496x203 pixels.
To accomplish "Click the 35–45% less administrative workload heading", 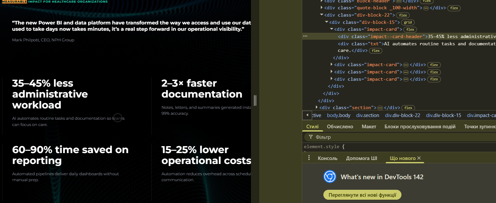I will click(50, 94).
